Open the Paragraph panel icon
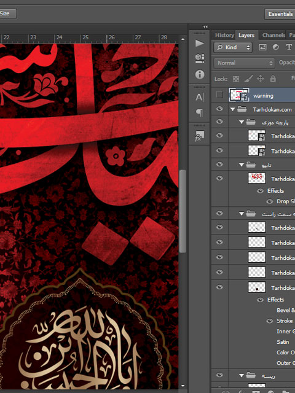Viewport: 295px width, 393px height. point(200,113)
